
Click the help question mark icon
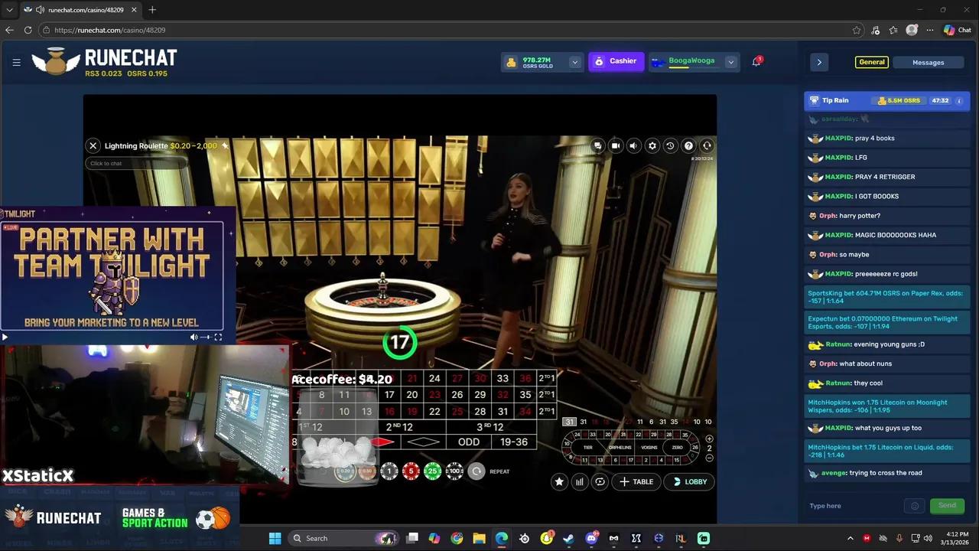coord(688,145)
